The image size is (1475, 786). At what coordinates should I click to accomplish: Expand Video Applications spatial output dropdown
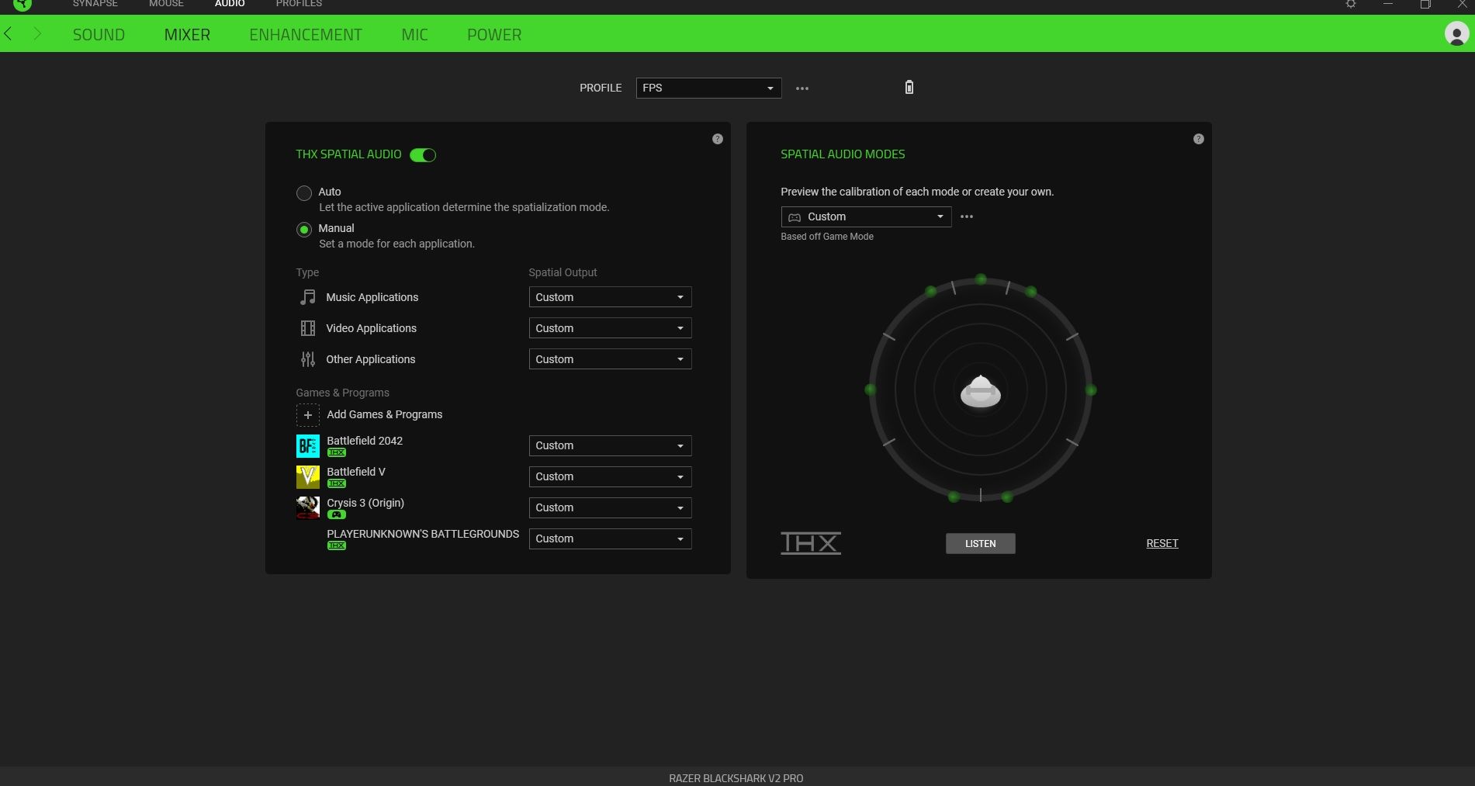[x=610, y=328]
